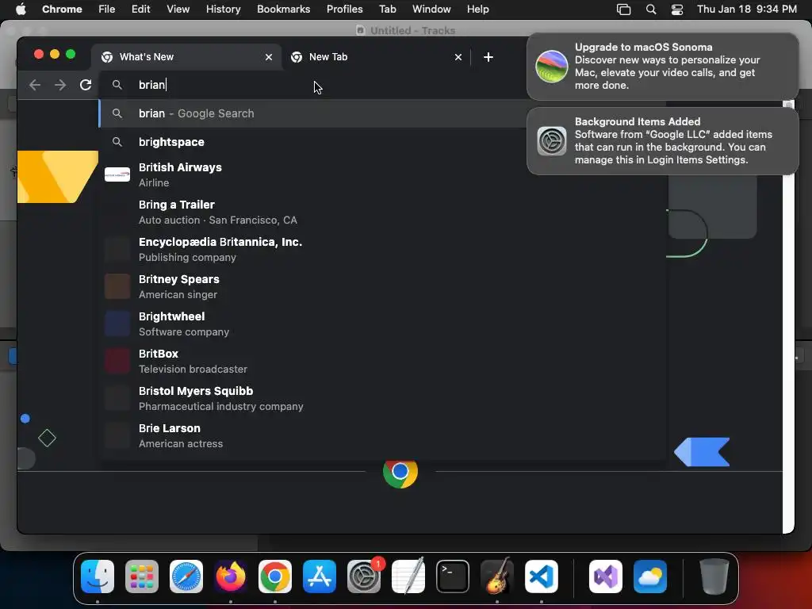This screenshot has width=812, height=609.
Task: Select the Brightwheel suggestion
Action: coord(382,324)
